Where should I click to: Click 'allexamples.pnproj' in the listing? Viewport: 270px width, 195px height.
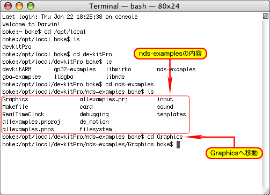click(31, 122)
